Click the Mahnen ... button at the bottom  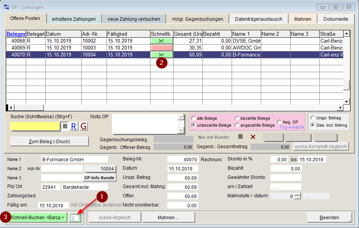[169, 218]
